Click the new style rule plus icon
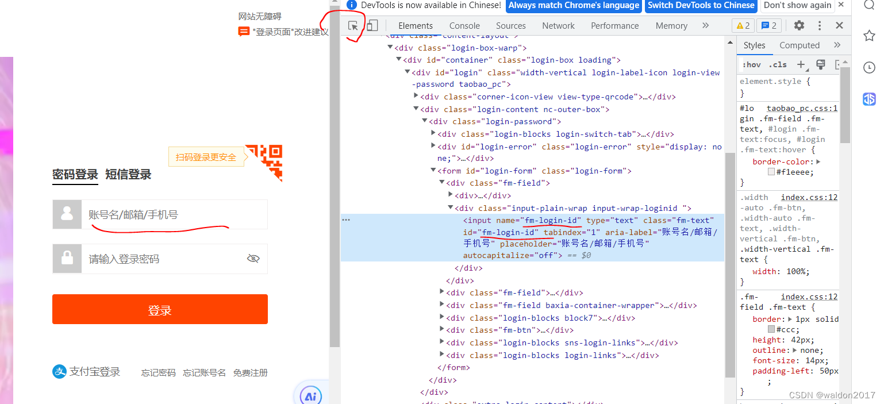 [801, 64]
